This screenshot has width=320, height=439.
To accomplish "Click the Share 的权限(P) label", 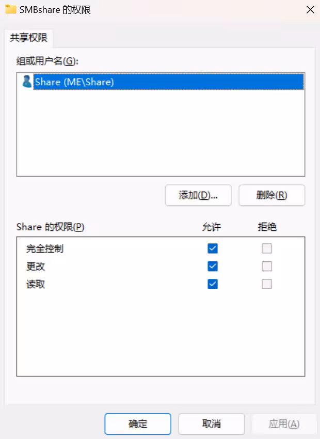I will pos(51,227).
